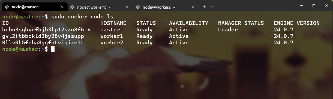Click the hostname 'worker2' in the table
This screenshot has width=333, height=99.
[x=112, y=43]
